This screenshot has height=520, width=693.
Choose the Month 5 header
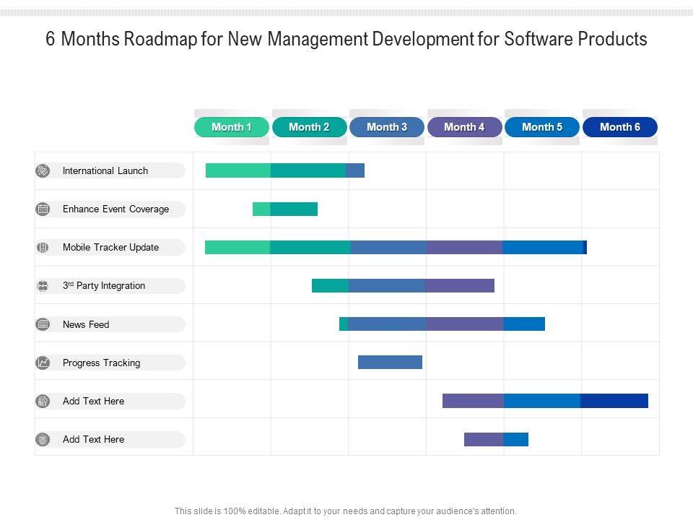pyautogui.click(x=542, y=127)
